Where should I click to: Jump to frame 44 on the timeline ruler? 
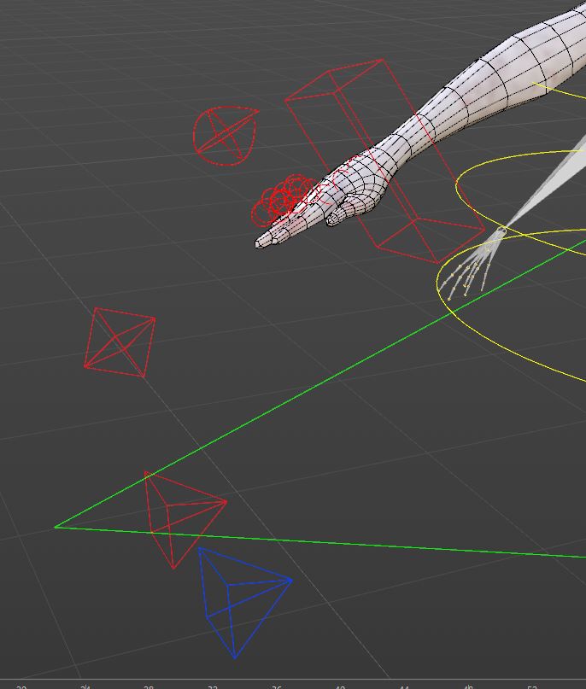[x=404, y=686]
